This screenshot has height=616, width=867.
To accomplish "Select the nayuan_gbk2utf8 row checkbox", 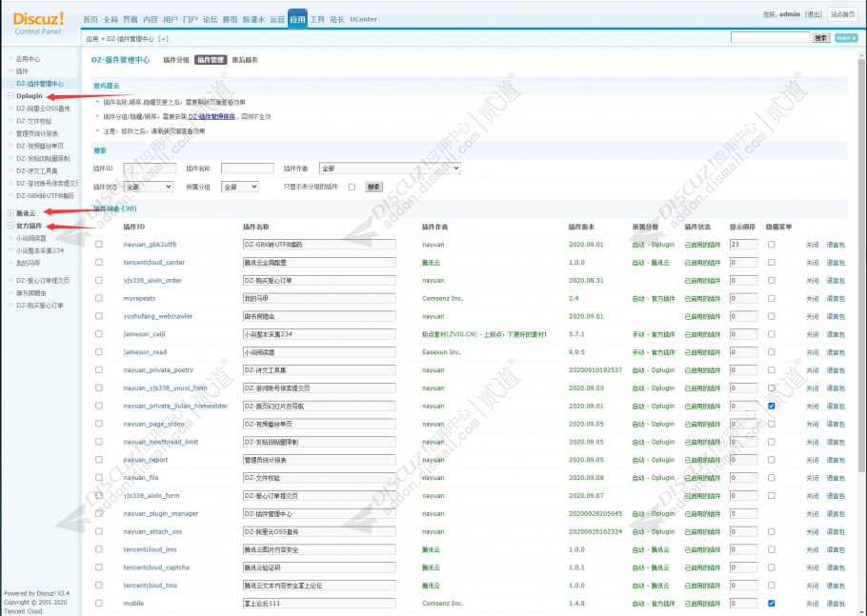I will click(x=99, y=244).
